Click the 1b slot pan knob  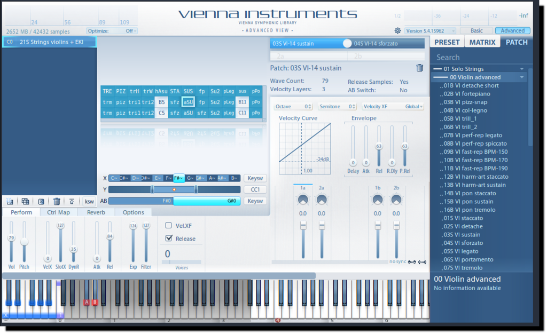pos(378,200)
